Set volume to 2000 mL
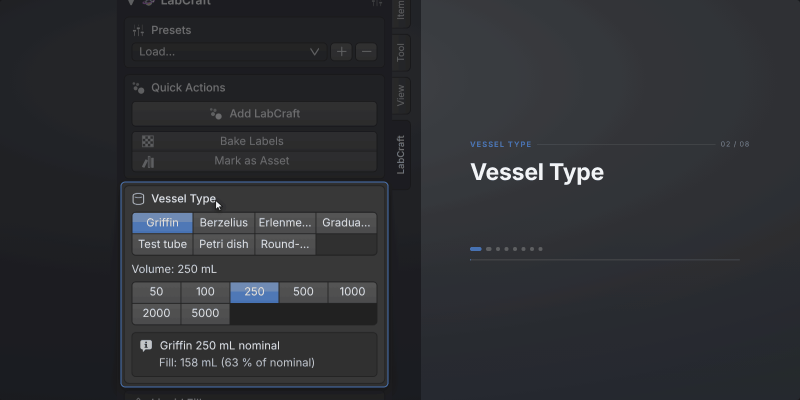Image resolution: width=800 pixels, height=400 pixels. (156, 313)
